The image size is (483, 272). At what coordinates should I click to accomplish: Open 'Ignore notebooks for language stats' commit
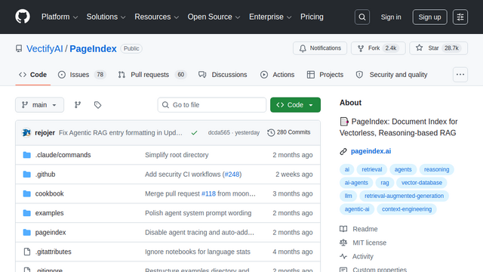(x=198, y=252)
